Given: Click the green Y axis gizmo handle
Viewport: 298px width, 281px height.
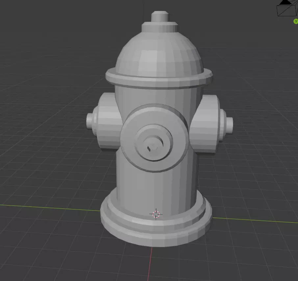Looking at the screenshot, I should pyautogui.click(x=296, y=21).
